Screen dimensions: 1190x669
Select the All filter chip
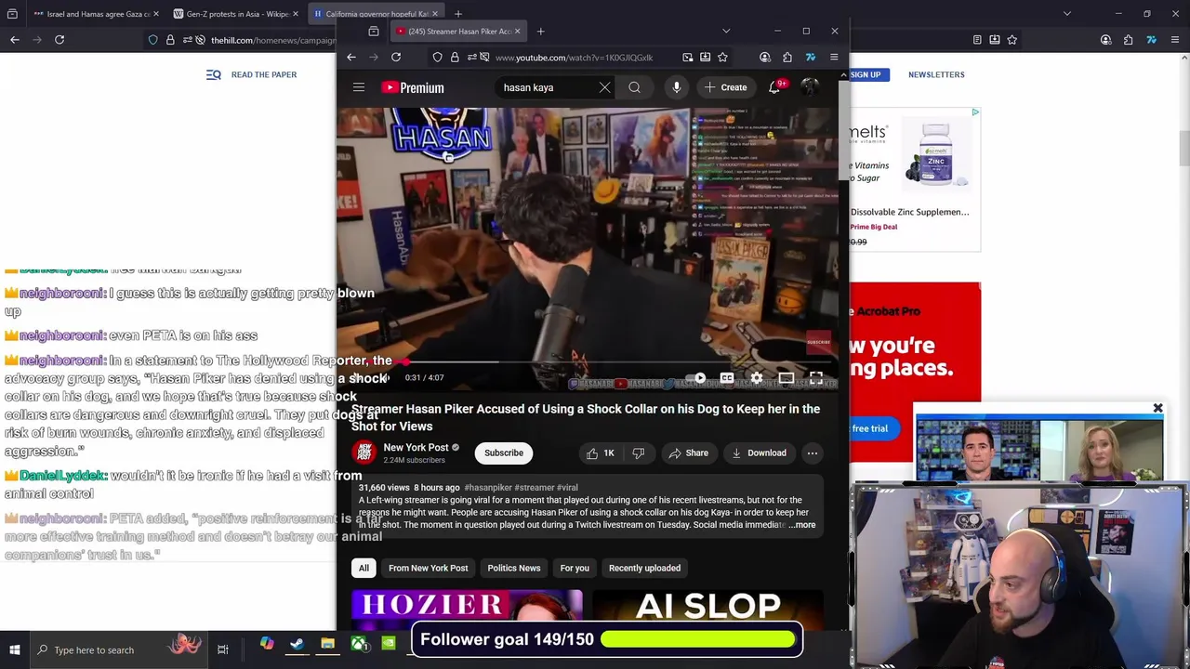pos(364,568)
